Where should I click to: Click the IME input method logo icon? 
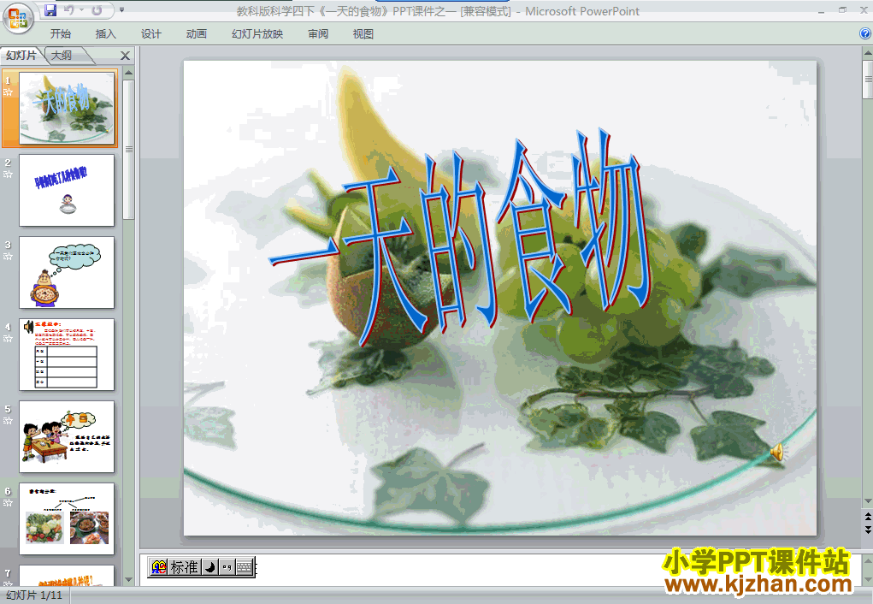pyautogui.click(x=159, y=567)
